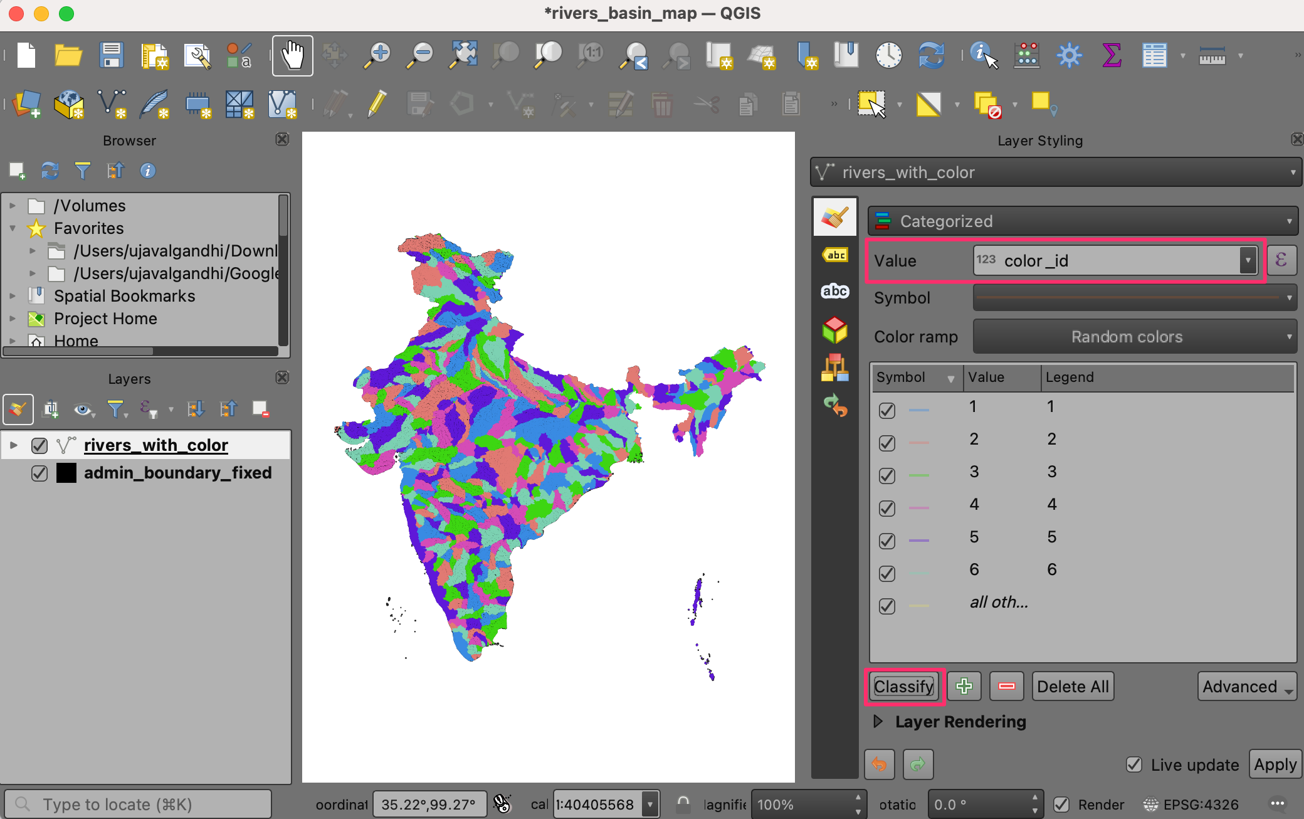Toggle visibility of rivers_with_color layer
Viewport: 1304px width, 819px height.
[39, 445]
